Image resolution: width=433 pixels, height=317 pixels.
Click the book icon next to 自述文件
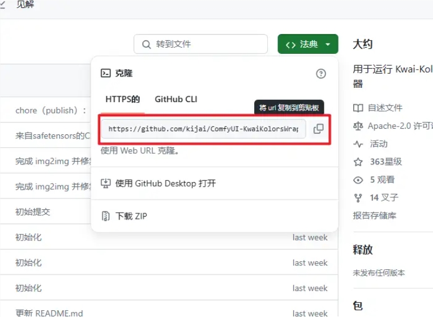click(358, 108)
